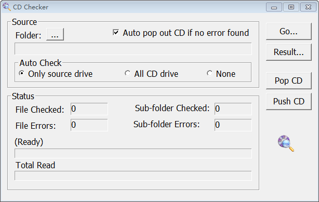Click the CD Checker title bar icon

point(7,7)
